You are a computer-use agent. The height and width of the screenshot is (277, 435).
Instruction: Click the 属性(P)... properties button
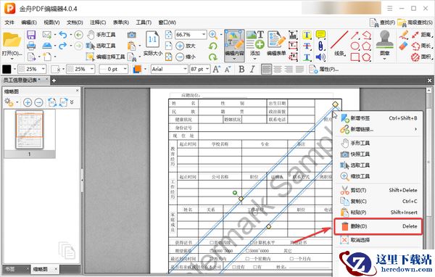(x=323, y=70)
